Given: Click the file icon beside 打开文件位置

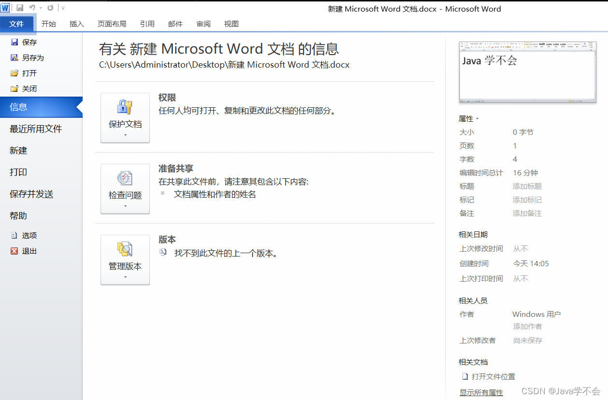Looking at the screenshot, I should pos(465,377).
